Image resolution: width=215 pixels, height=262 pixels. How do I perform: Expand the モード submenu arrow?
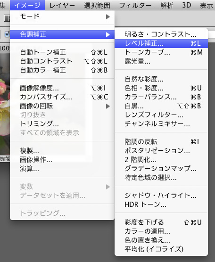(108, 16)
